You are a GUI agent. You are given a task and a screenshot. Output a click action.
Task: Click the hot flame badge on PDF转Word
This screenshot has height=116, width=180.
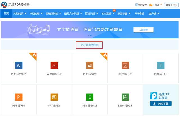[x=34, y=55]
